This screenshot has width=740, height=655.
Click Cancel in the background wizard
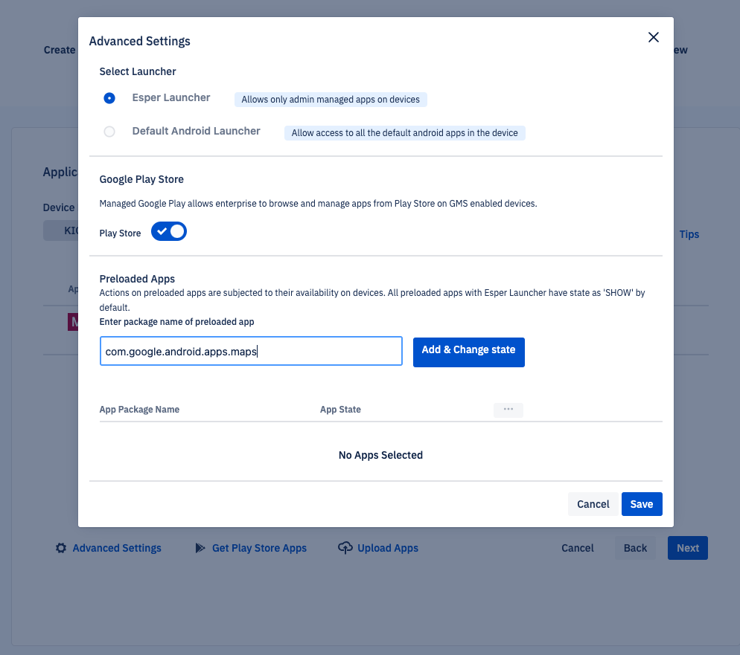coord(578,548)
